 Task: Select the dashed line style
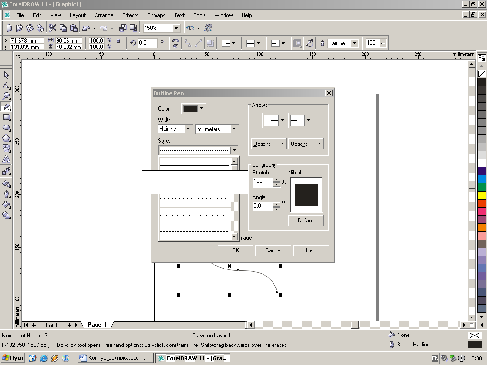[195, 232]
